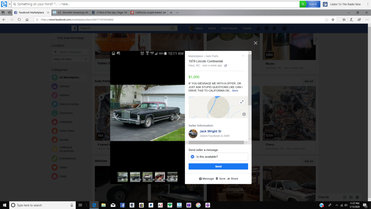Open the Facebook Messenger icon in header
The image size is (371, 209).
tap(266, 28)
